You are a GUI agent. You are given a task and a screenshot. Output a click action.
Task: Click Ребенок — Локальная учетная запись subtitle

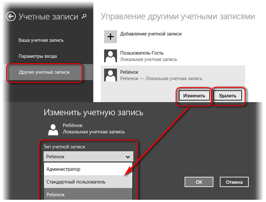click(161, 79)
